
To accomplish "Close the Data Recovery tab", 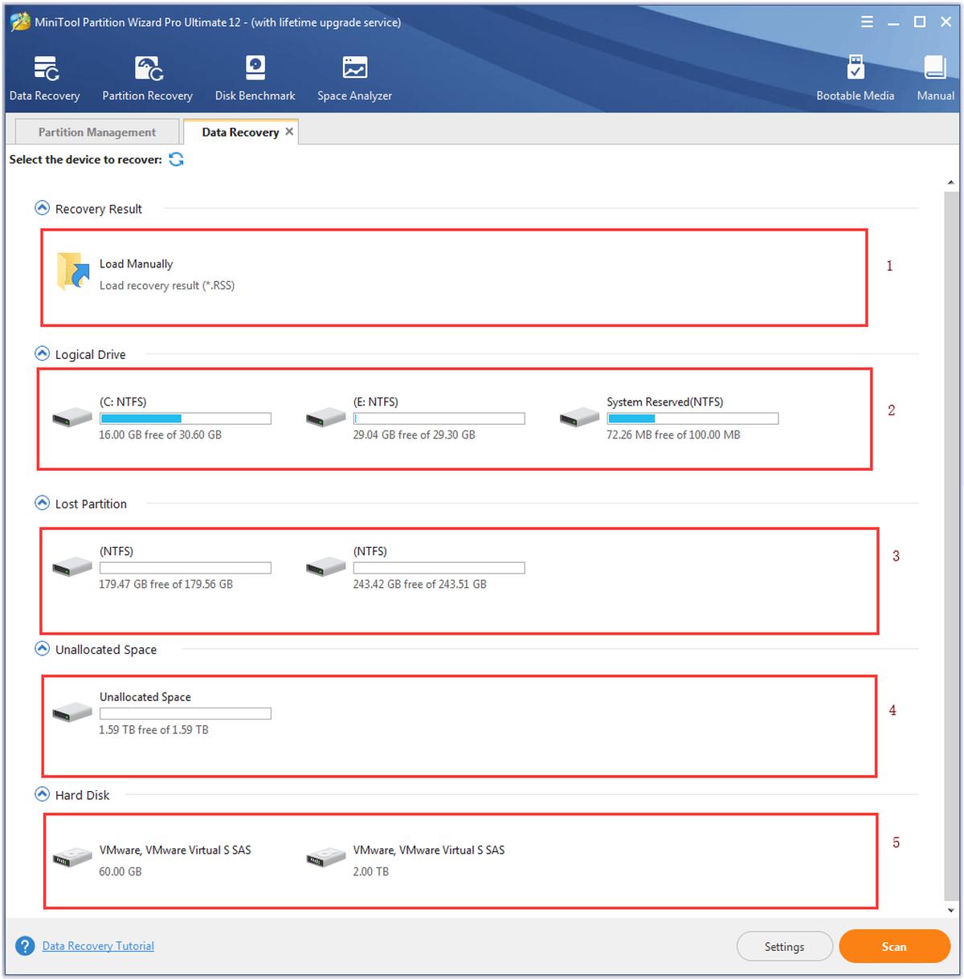I will (289, 131).
